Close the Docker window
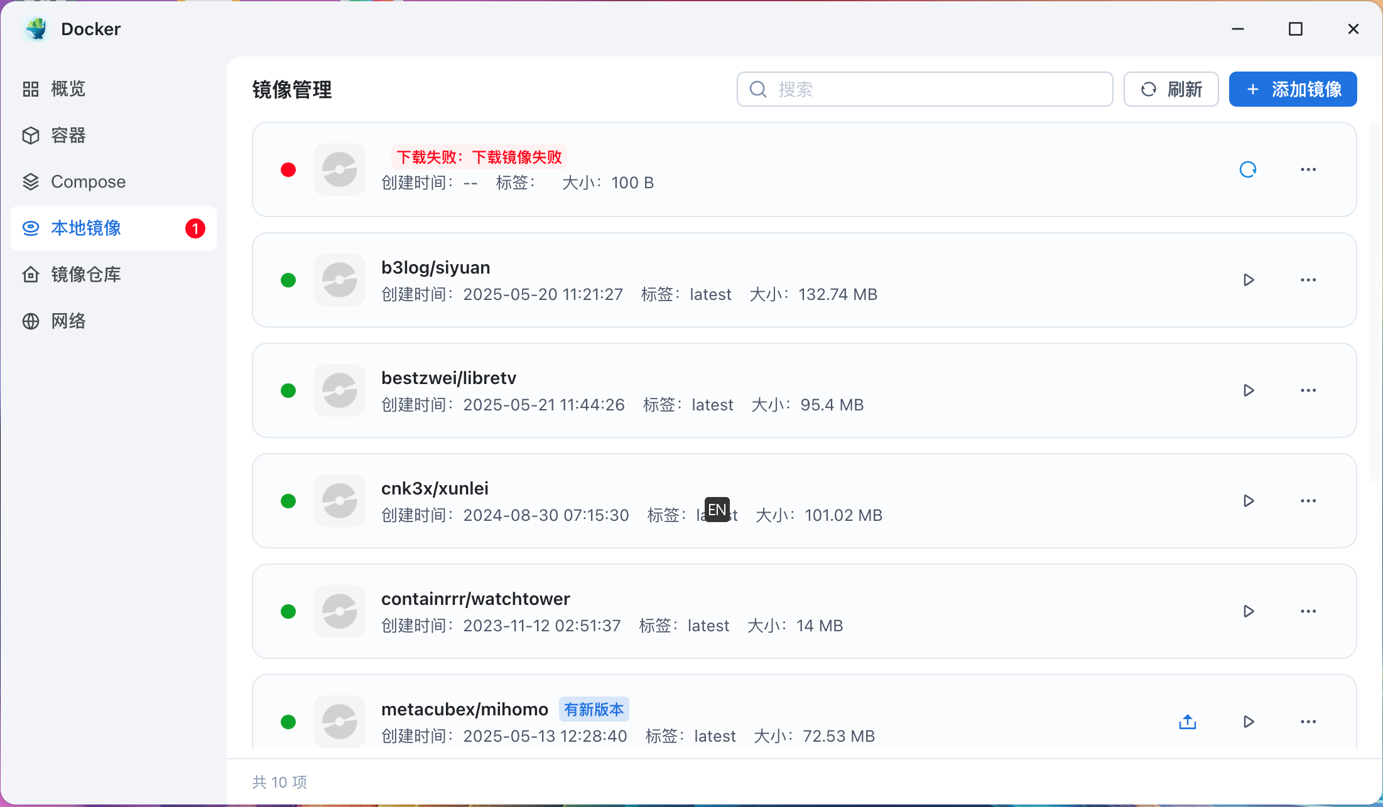 click(x=1353, y=29)
